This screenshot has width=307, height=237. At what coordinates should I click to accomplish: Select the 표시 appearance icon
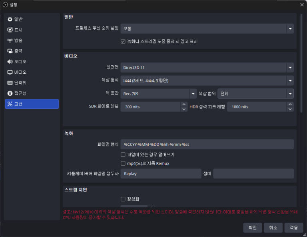(10, 30)
